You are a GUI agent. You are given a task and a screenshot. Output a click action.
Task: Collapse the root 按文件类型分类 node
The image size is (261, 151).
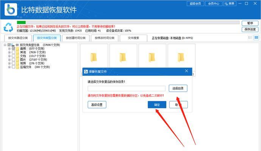(5, 45)
